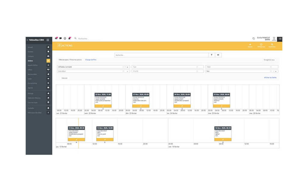Open the Objet field picker icon

[271, 67]
